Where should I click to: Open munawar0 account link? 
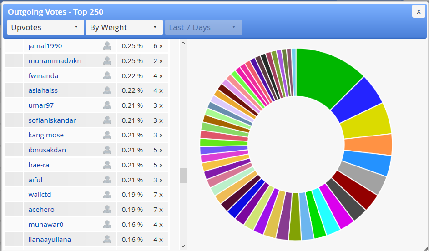(x=45, y=225)
